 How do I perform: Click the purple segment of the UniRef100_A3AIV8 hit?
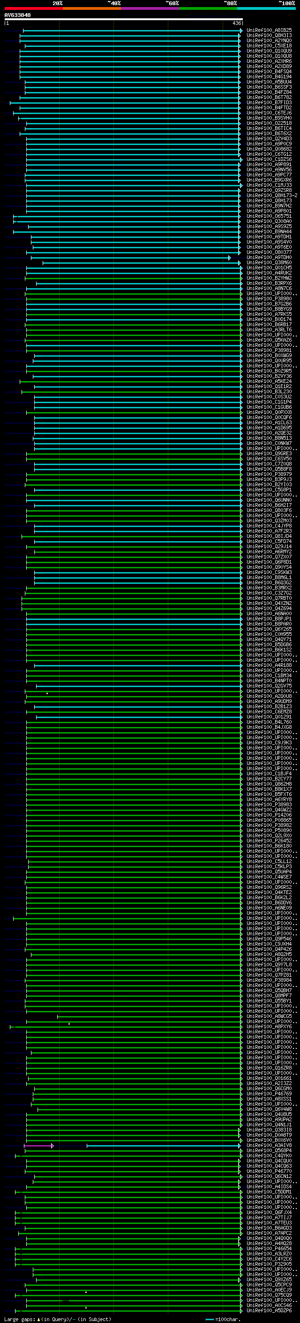38,1146
